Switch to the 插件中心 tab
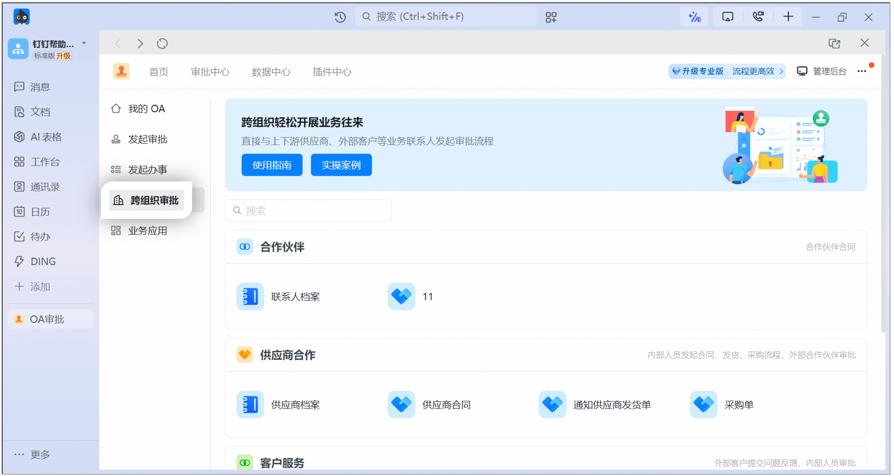Viewport: 894px width, 476px height. 332,72
